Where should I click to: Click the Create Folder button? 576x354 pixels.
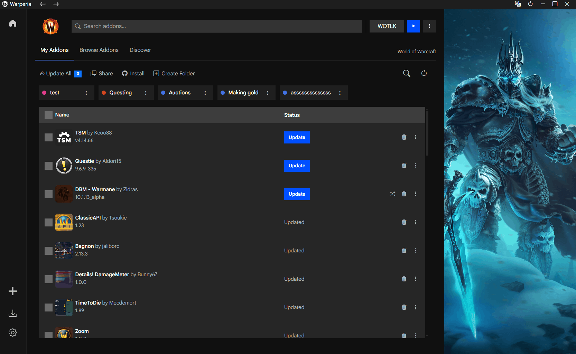(x=174, y=74)
